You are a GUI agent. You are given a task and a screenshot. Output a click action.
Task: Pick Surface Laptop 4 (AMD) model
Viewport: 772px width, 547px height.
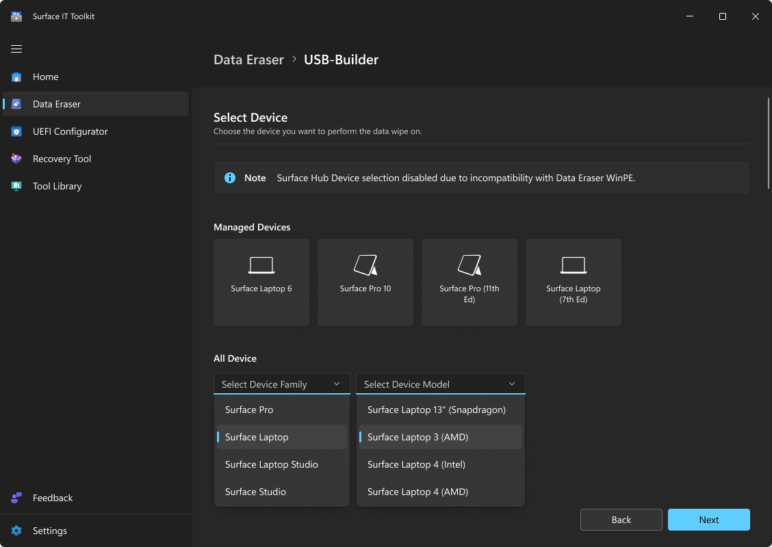[x=441, y=492]
